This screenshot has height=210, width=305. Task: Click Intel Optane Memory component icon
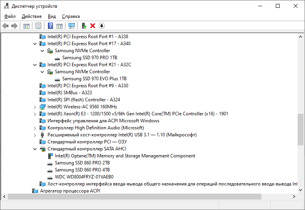click(50, 156)
